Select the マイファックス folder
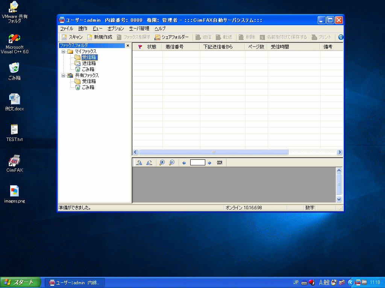Viewport: 385px width, 288px height. coord(85,51)
